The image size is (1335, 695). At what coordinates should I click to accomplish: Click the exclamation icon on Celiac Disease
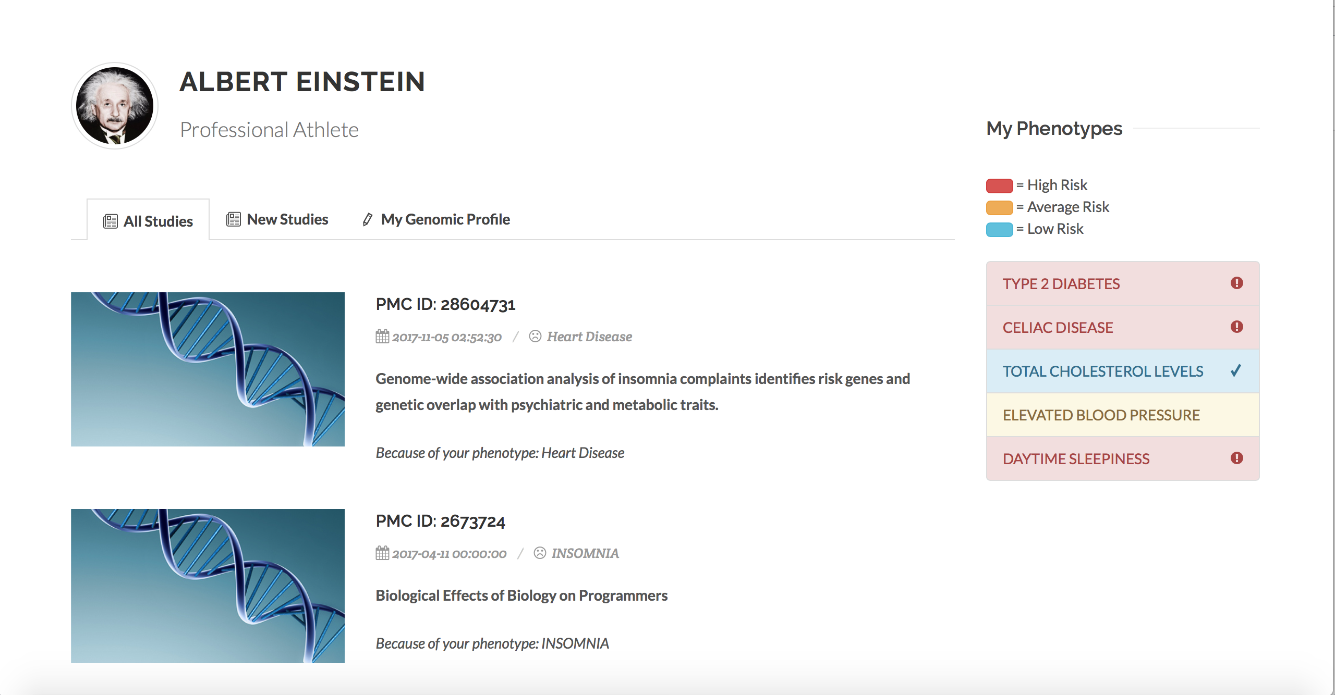pyautogui.click(x=1236, y=327)
